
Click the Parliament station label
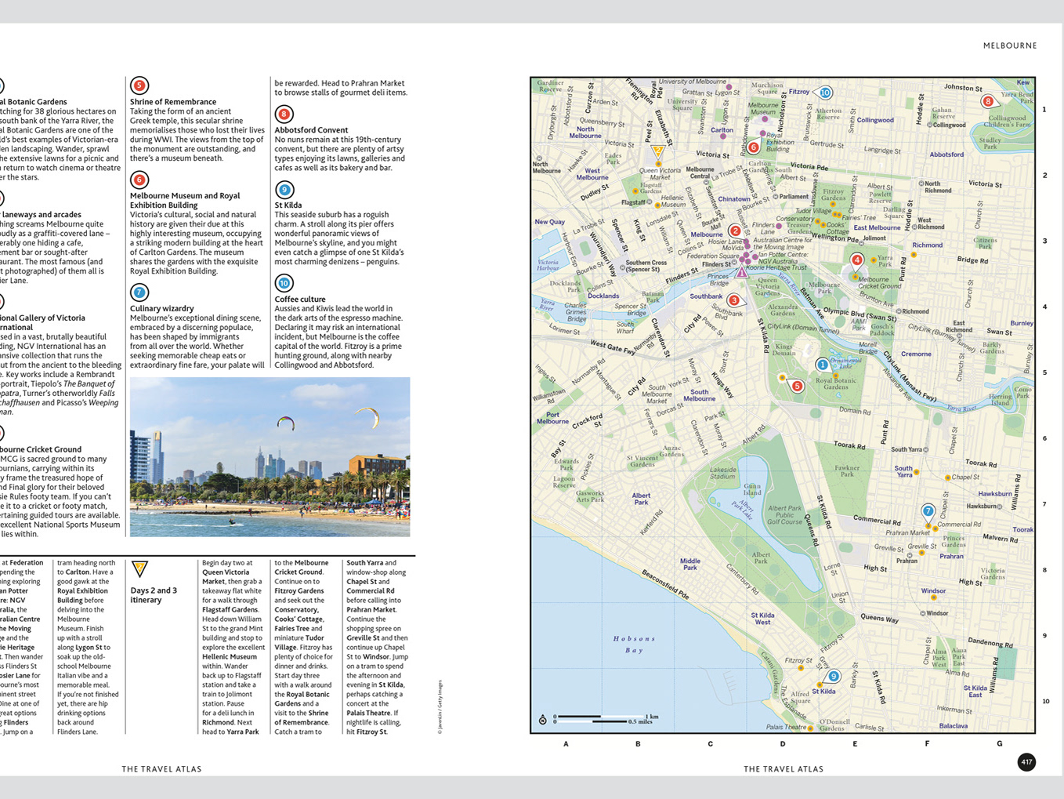(791, 197)
